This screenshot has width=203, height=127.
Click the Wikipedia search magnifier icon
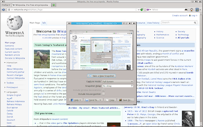pyautogui.click(x=195, y=23)
